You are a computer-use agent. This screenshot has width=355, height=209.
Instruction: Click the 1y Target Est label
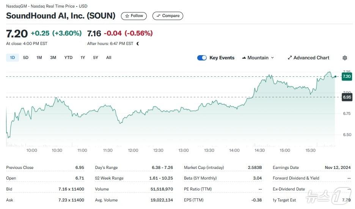[284, 200]
